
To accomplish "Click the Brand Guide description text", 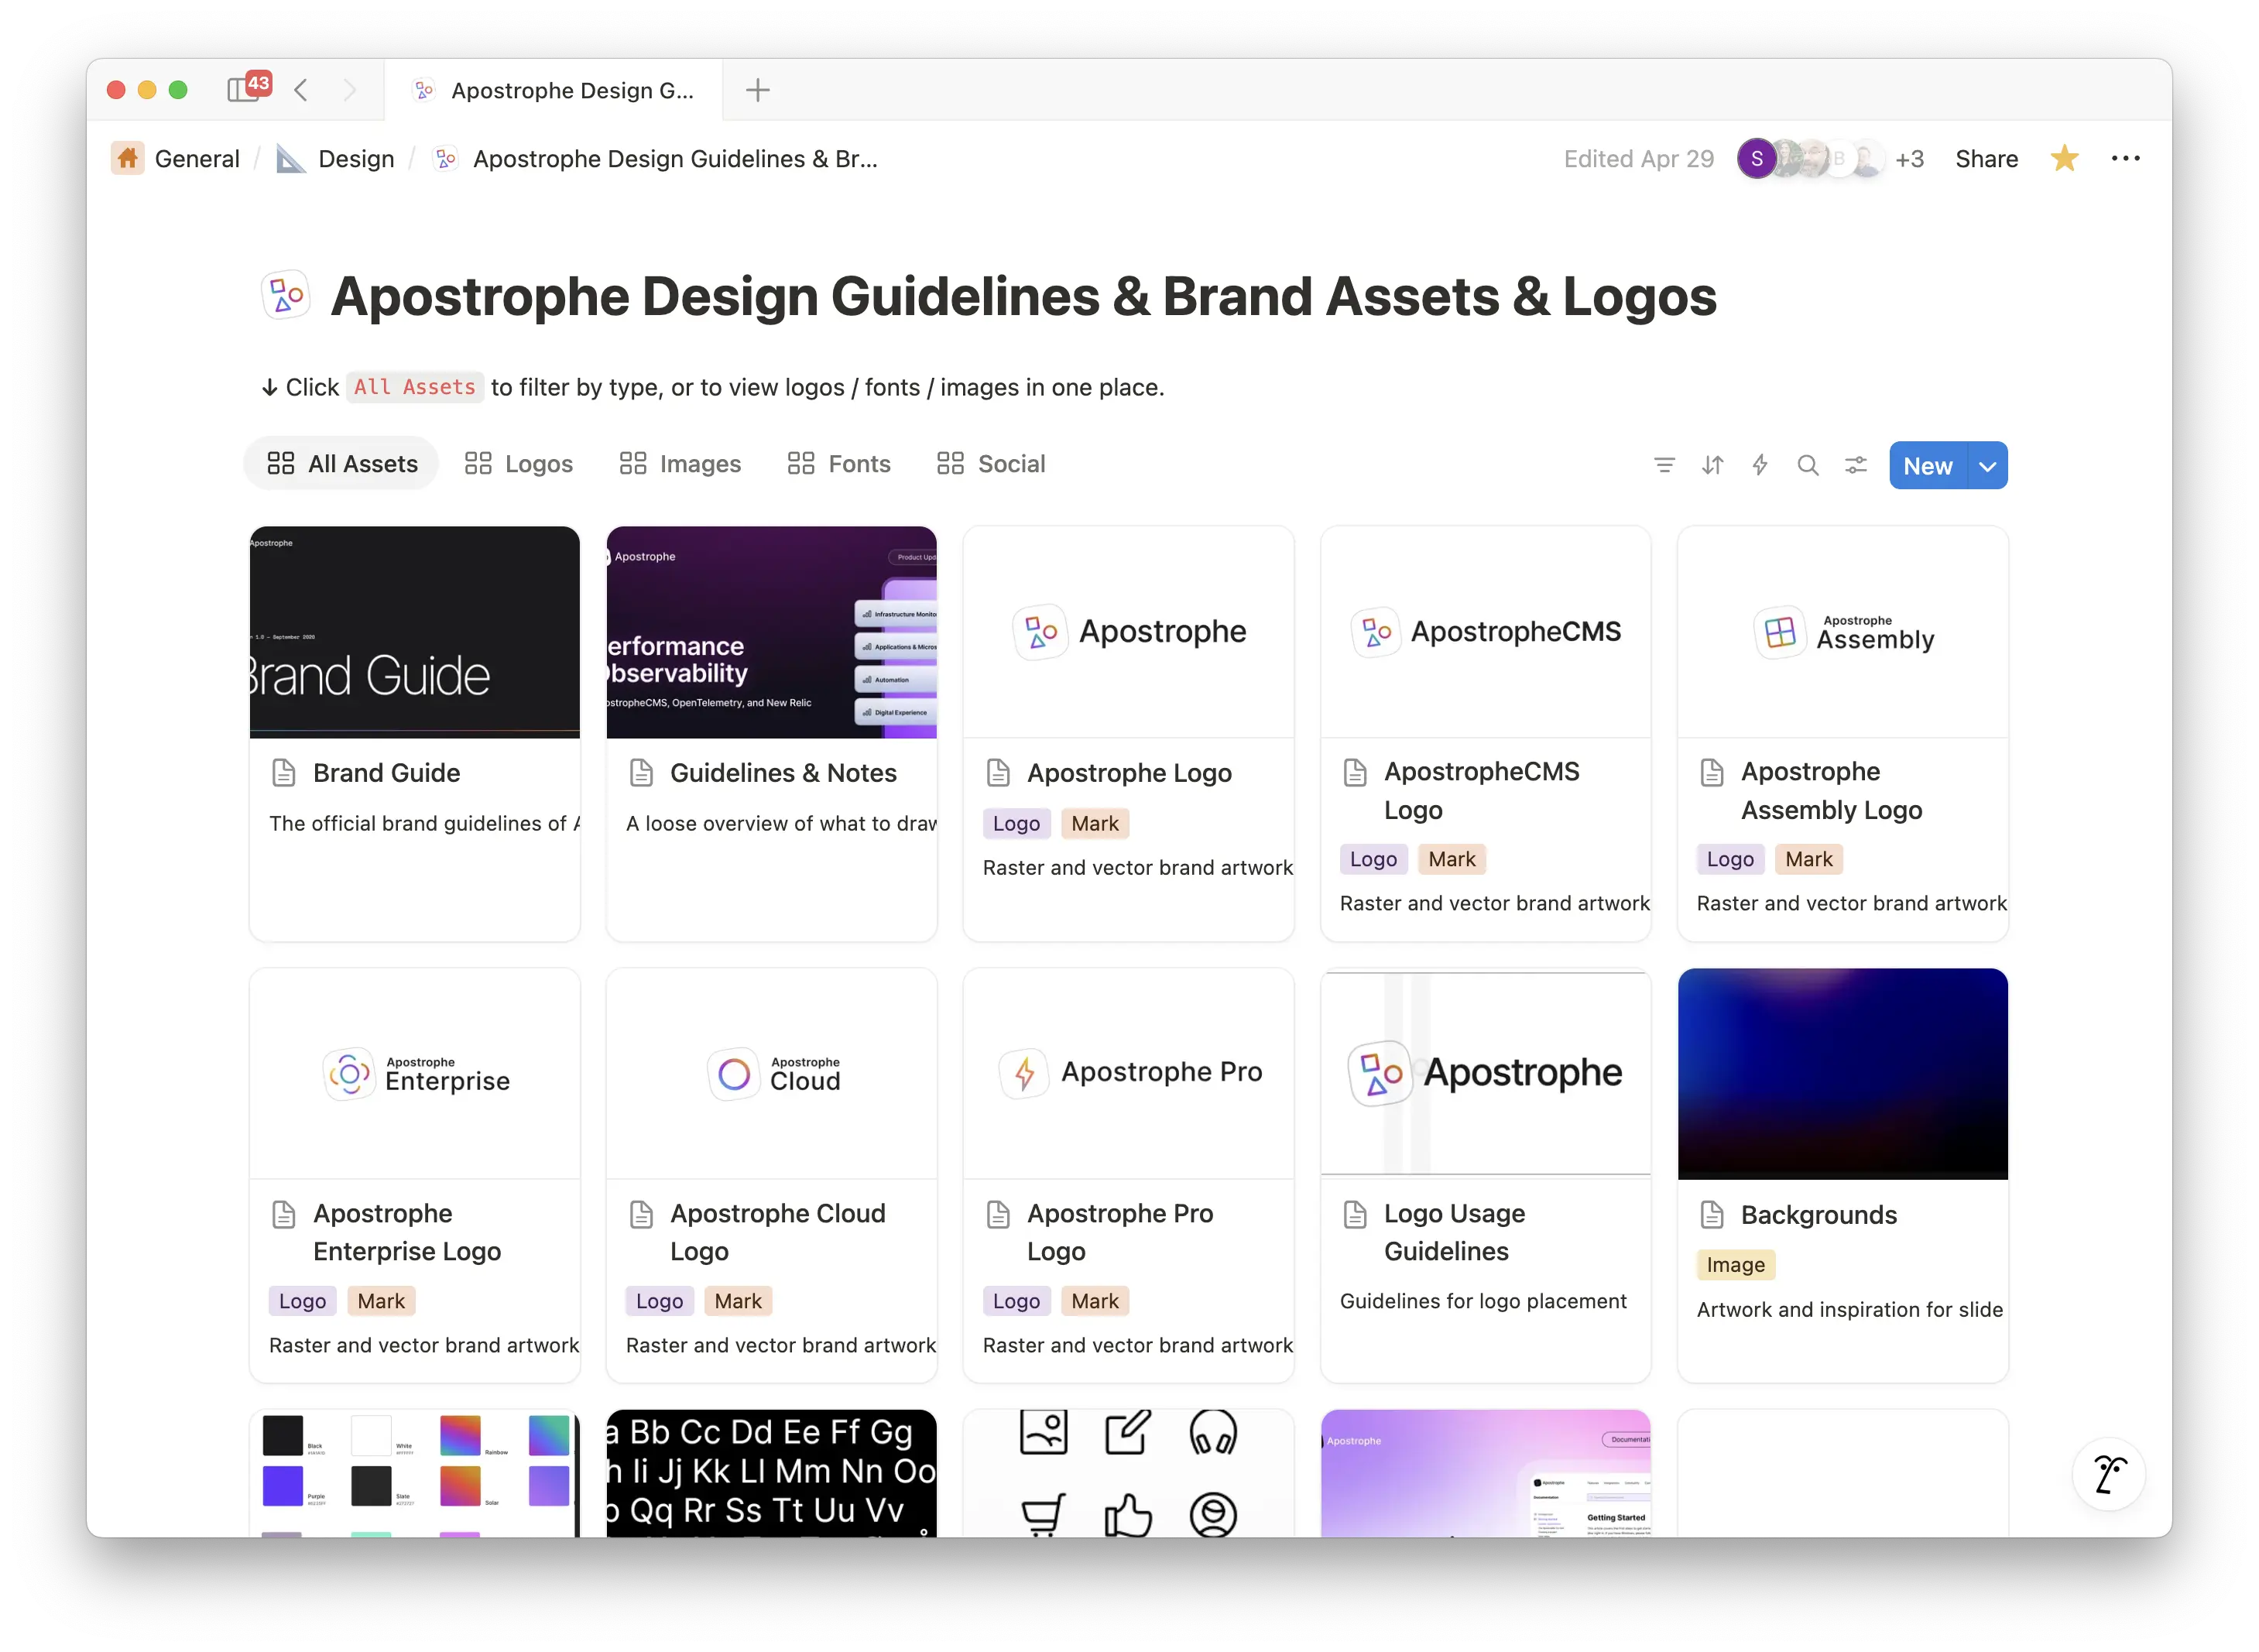I will coord(424,823).
